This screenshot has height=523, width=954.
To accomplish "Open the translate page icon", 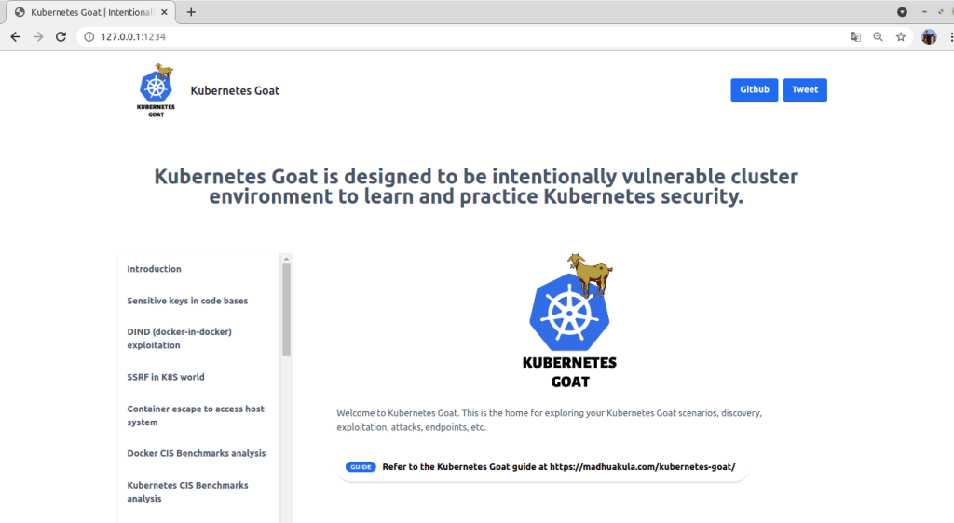I will click(x=855, y=37).
